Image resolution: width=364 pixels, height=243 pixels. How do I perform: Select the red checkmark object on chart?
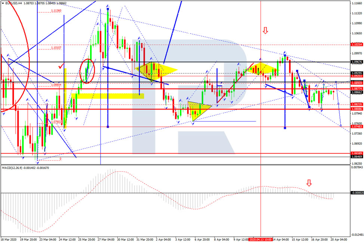(x=61, y=67)
